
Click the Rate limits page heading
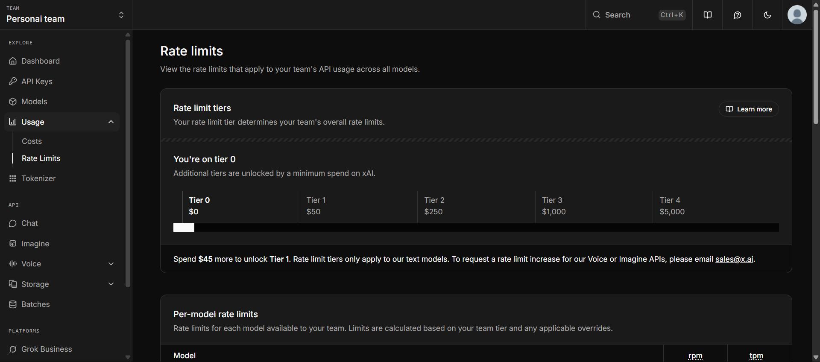tap(192, 51)
